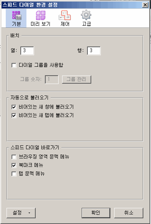Enable 브라우징 영역 문맥 메뉴 checkbox
Image resolution: width=151 pixels, height=224 pixels.
[x=14, y=157]
